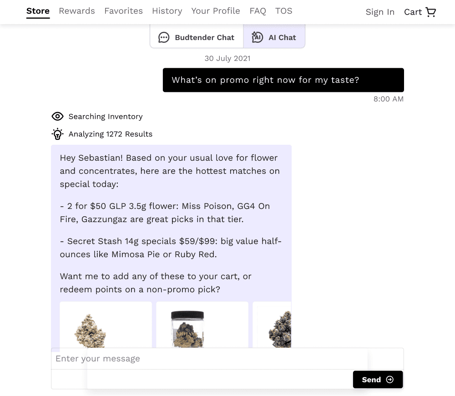Click the arrow icon on Send button
Viewport: 455px width, 396px height.
[x=390, y=380]
